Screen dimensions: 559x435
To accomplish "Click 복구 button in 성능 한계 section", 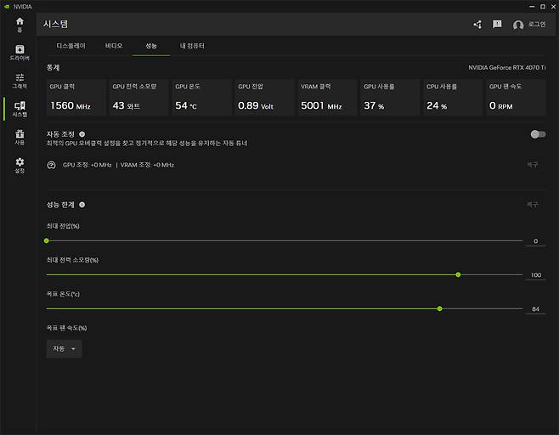I will [x=532, y=205].
